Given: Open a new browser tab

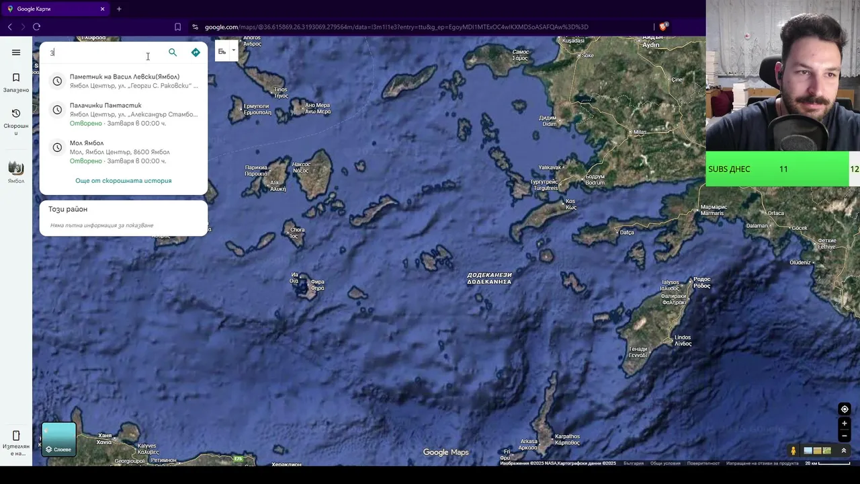Looking at the screenshot, I should 119,9.
